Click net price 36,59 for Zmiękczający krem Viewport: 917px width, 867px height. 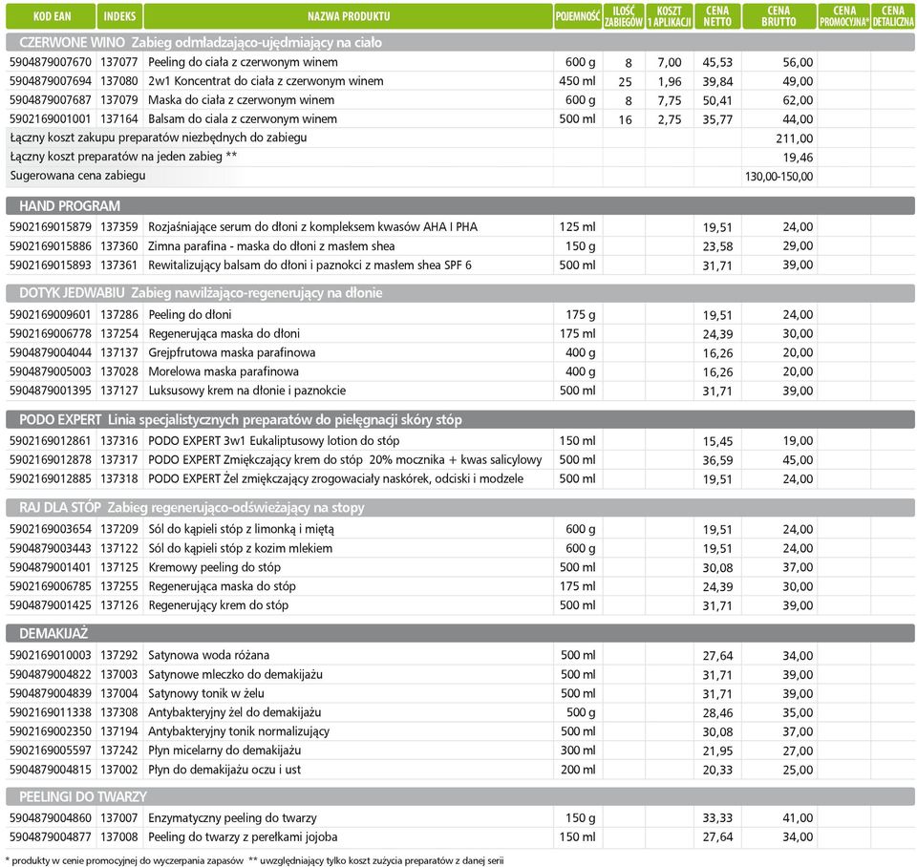tap(717, 460)
